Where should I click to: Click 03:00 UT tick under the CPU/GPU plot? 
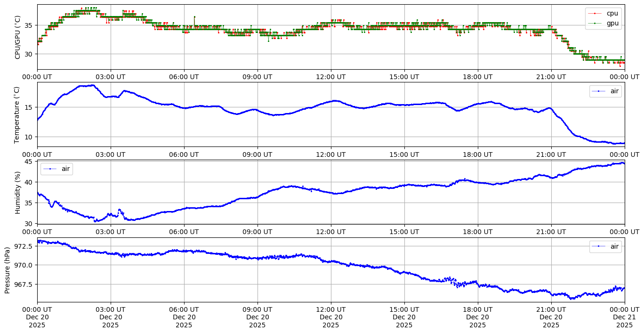(111, 77)
